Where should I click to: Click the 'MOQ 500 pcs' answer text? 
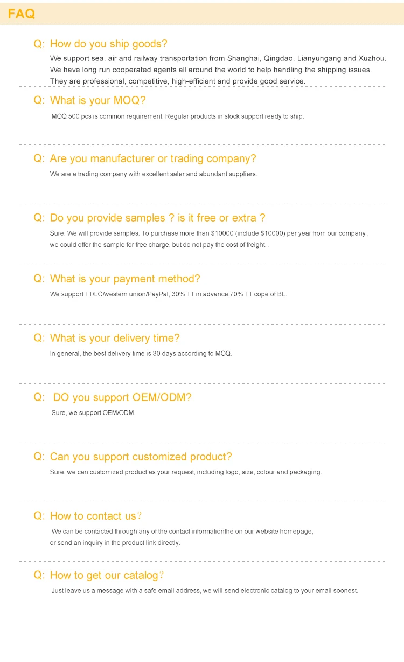pyautogui.click(x=178, y=116)
